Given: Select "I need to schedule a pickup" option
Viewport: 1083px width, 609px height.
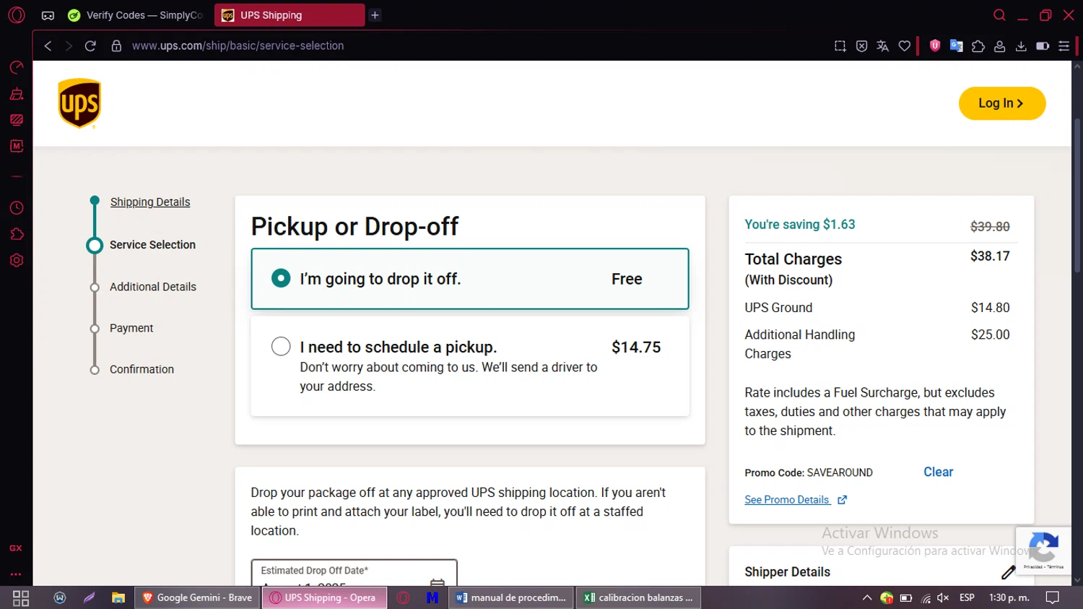Looking at the screenshot, I should click(x=469, y=366).
